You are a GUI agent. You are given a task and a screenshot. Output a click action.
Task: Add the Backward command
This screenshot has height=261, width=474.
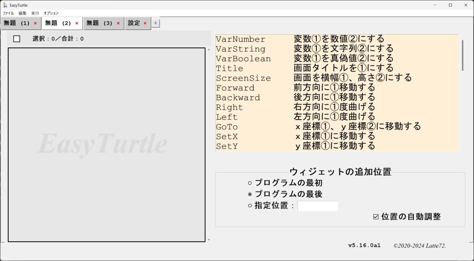tap(338, 98)
